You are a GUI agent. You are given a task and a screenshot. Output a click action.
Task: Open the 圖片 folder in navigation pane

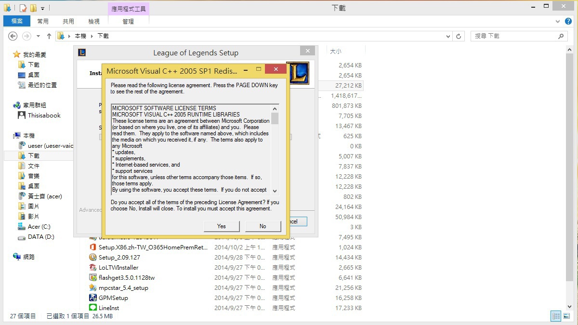click(34, 207)
